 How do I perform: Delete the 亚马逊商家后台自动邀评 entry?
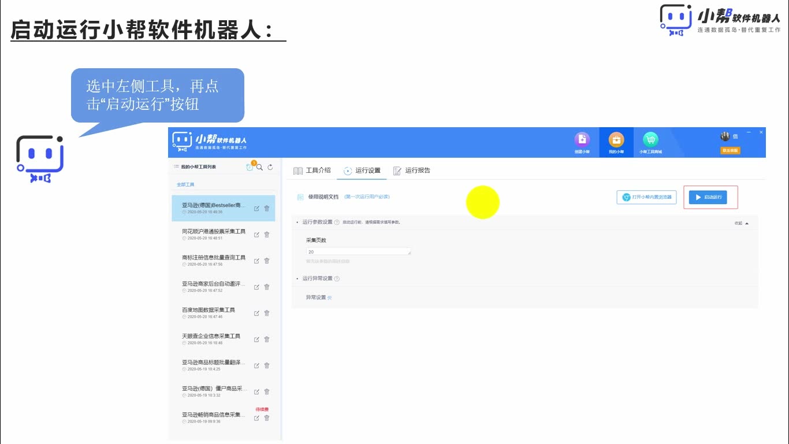pyautogui.click(x=267, y=287)
